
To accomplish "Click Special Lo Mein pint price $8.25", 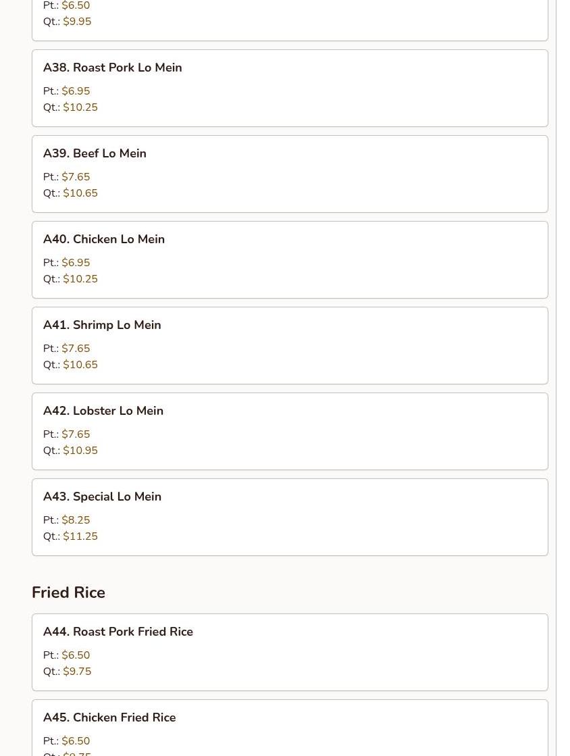I will [x=76, y=520].
